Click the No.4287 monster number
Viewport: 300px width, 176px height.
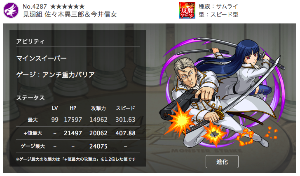point(35,7)
